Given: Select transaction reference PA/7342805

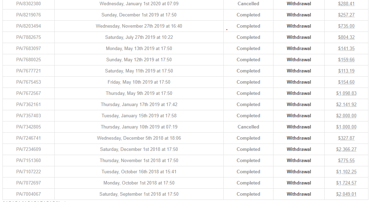Looking at the screenshot, I should click(x=28, y=127).
